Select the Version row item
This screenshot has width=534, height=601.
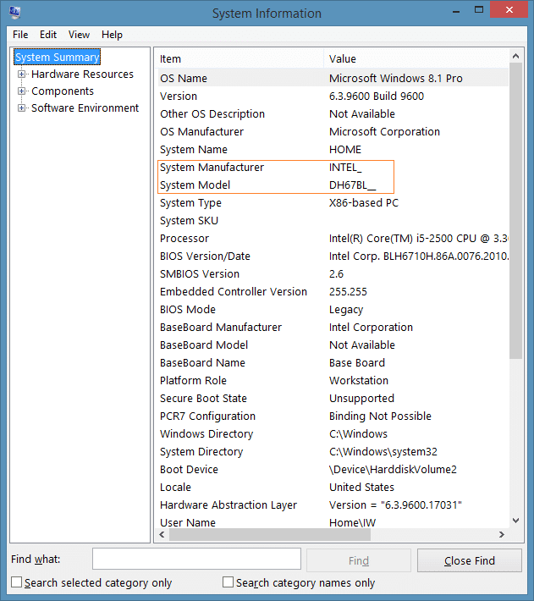(x=333, y=96)
